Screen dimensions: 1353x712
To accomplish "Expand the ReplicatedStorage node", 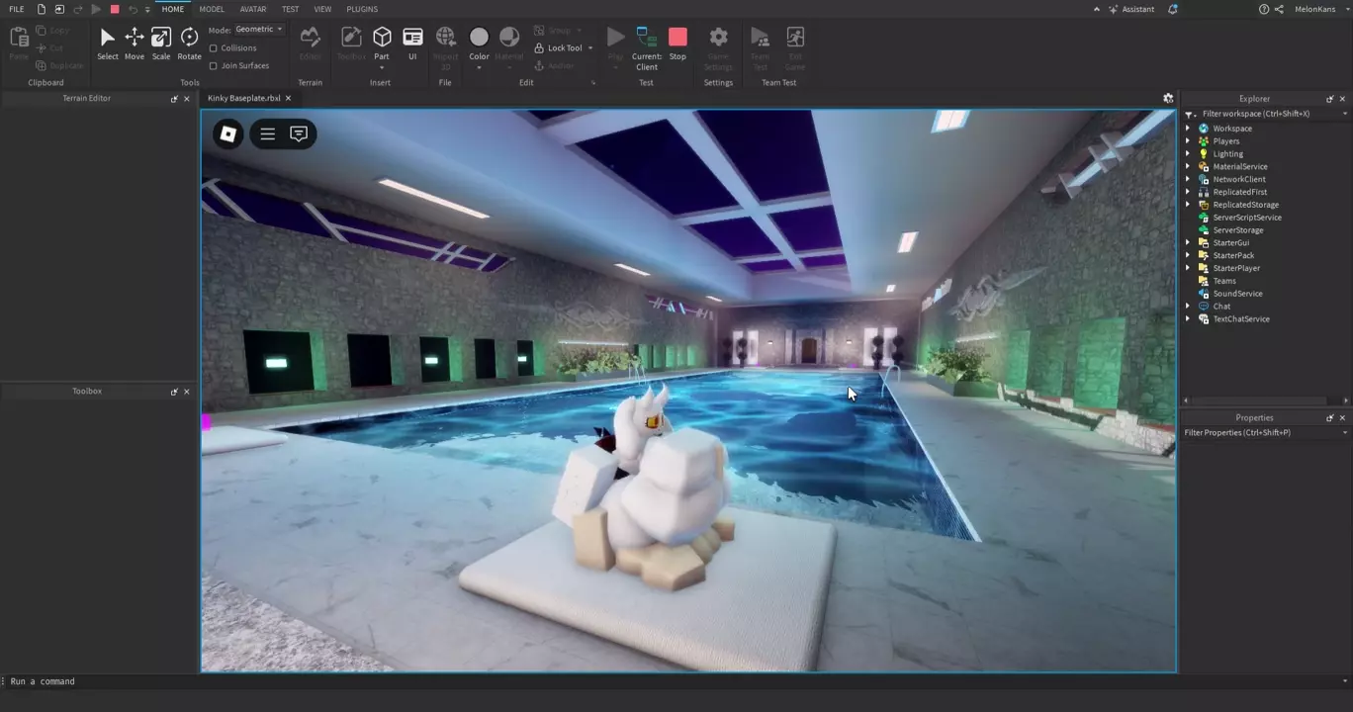I will tap(1189, 205).
